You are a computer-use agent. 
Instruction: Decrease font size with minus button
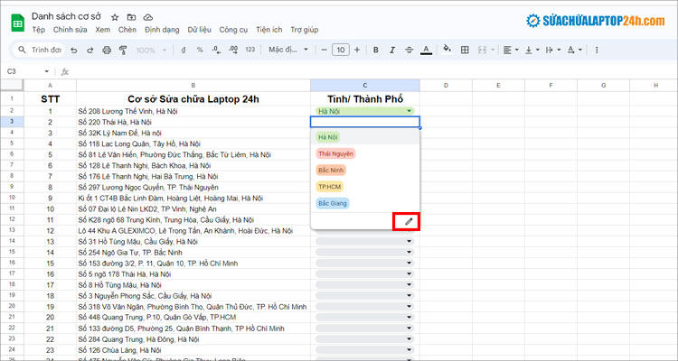click(x=324, y=51)
